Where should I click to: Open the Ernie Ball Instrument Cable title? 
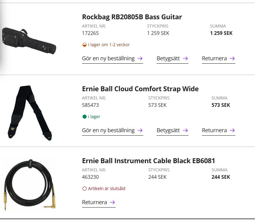tap(148, 161)
